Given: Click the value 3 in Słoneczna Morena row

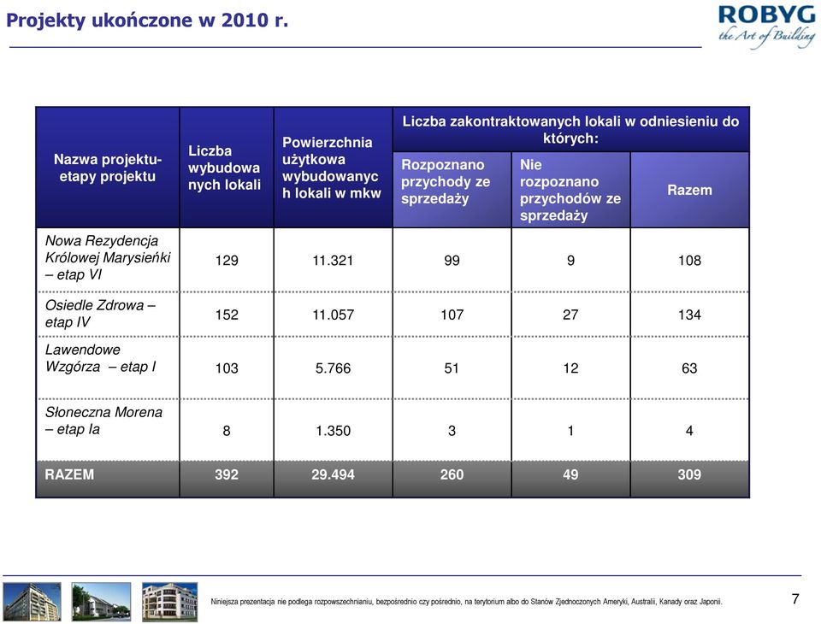Looking at the screenshot, I should pyautogui.click(x=452, y=430).
